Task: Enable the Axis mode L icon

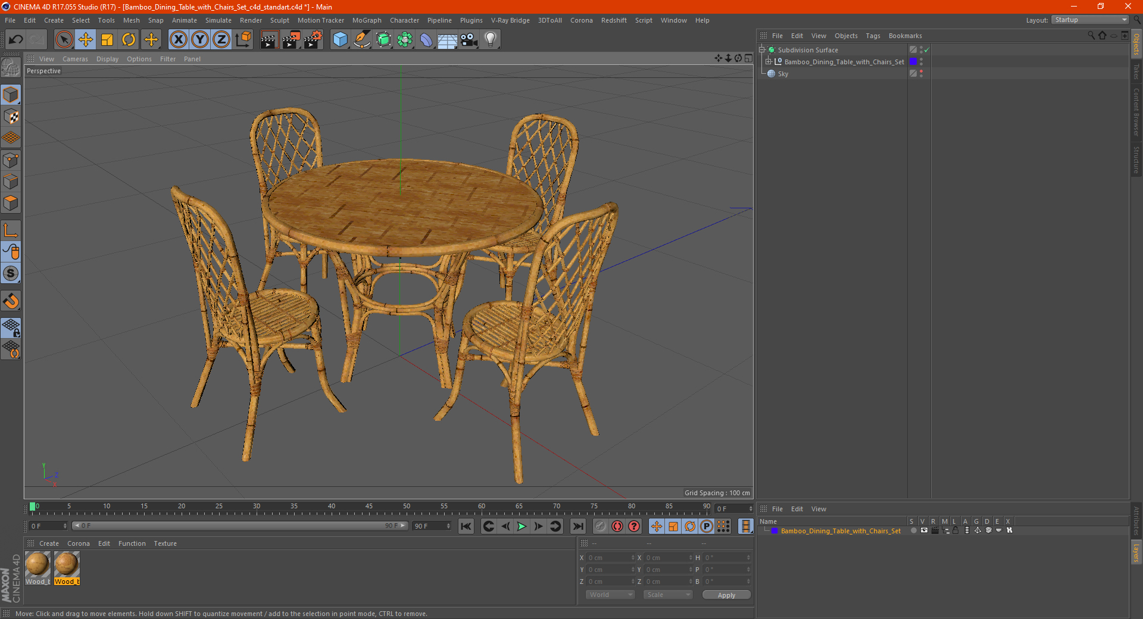Action: [x=11, y=230]
